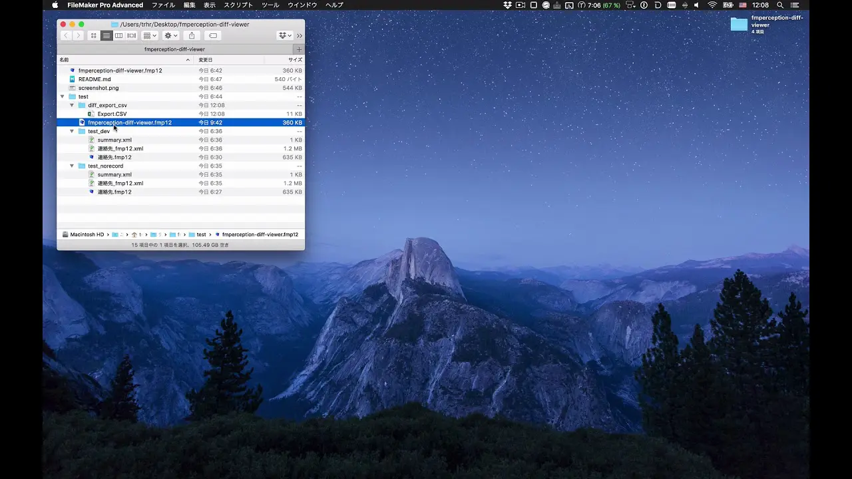The height and width of the screenshot is (479, 852).
Task: Collapse the test folder disclosure triangle
Action: 63,96
